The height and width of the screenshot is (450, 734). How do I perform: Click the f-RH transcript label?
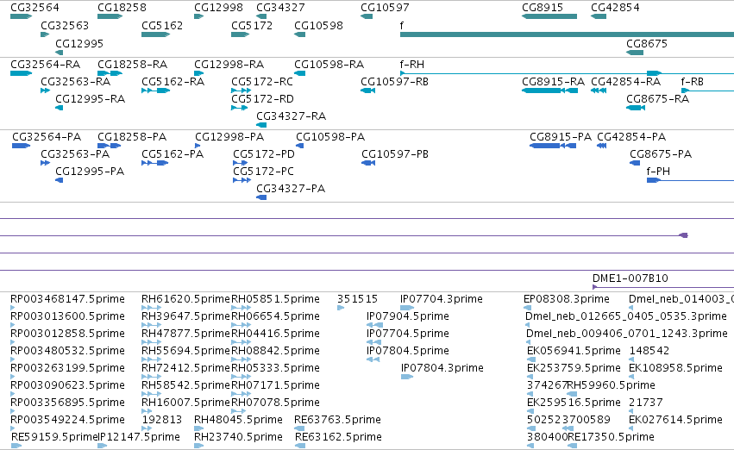[x=412, y=64]
